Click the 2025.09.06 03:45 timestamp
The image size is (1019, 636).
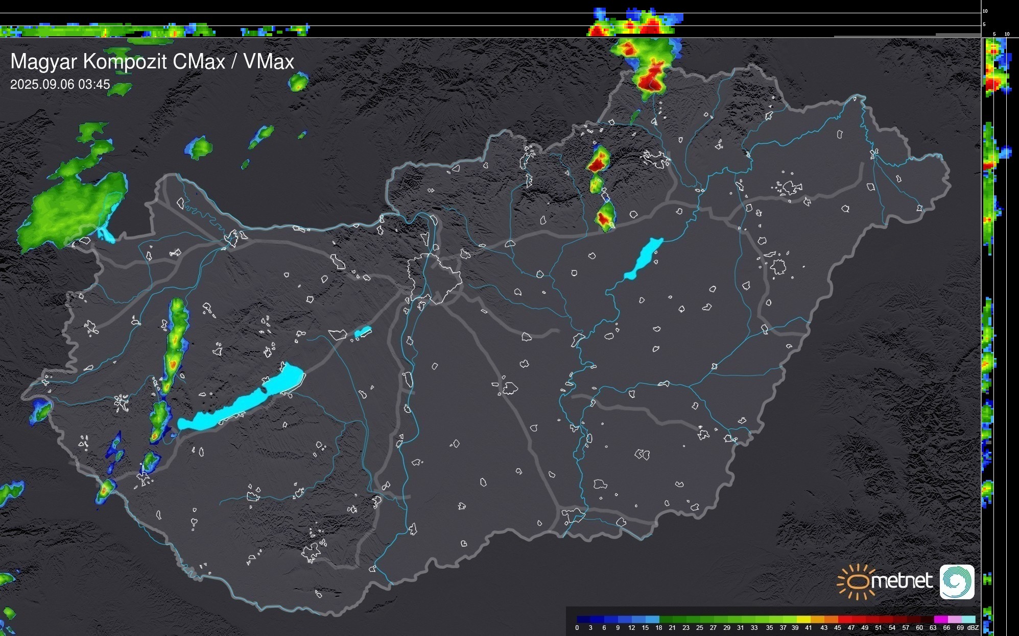60,85
